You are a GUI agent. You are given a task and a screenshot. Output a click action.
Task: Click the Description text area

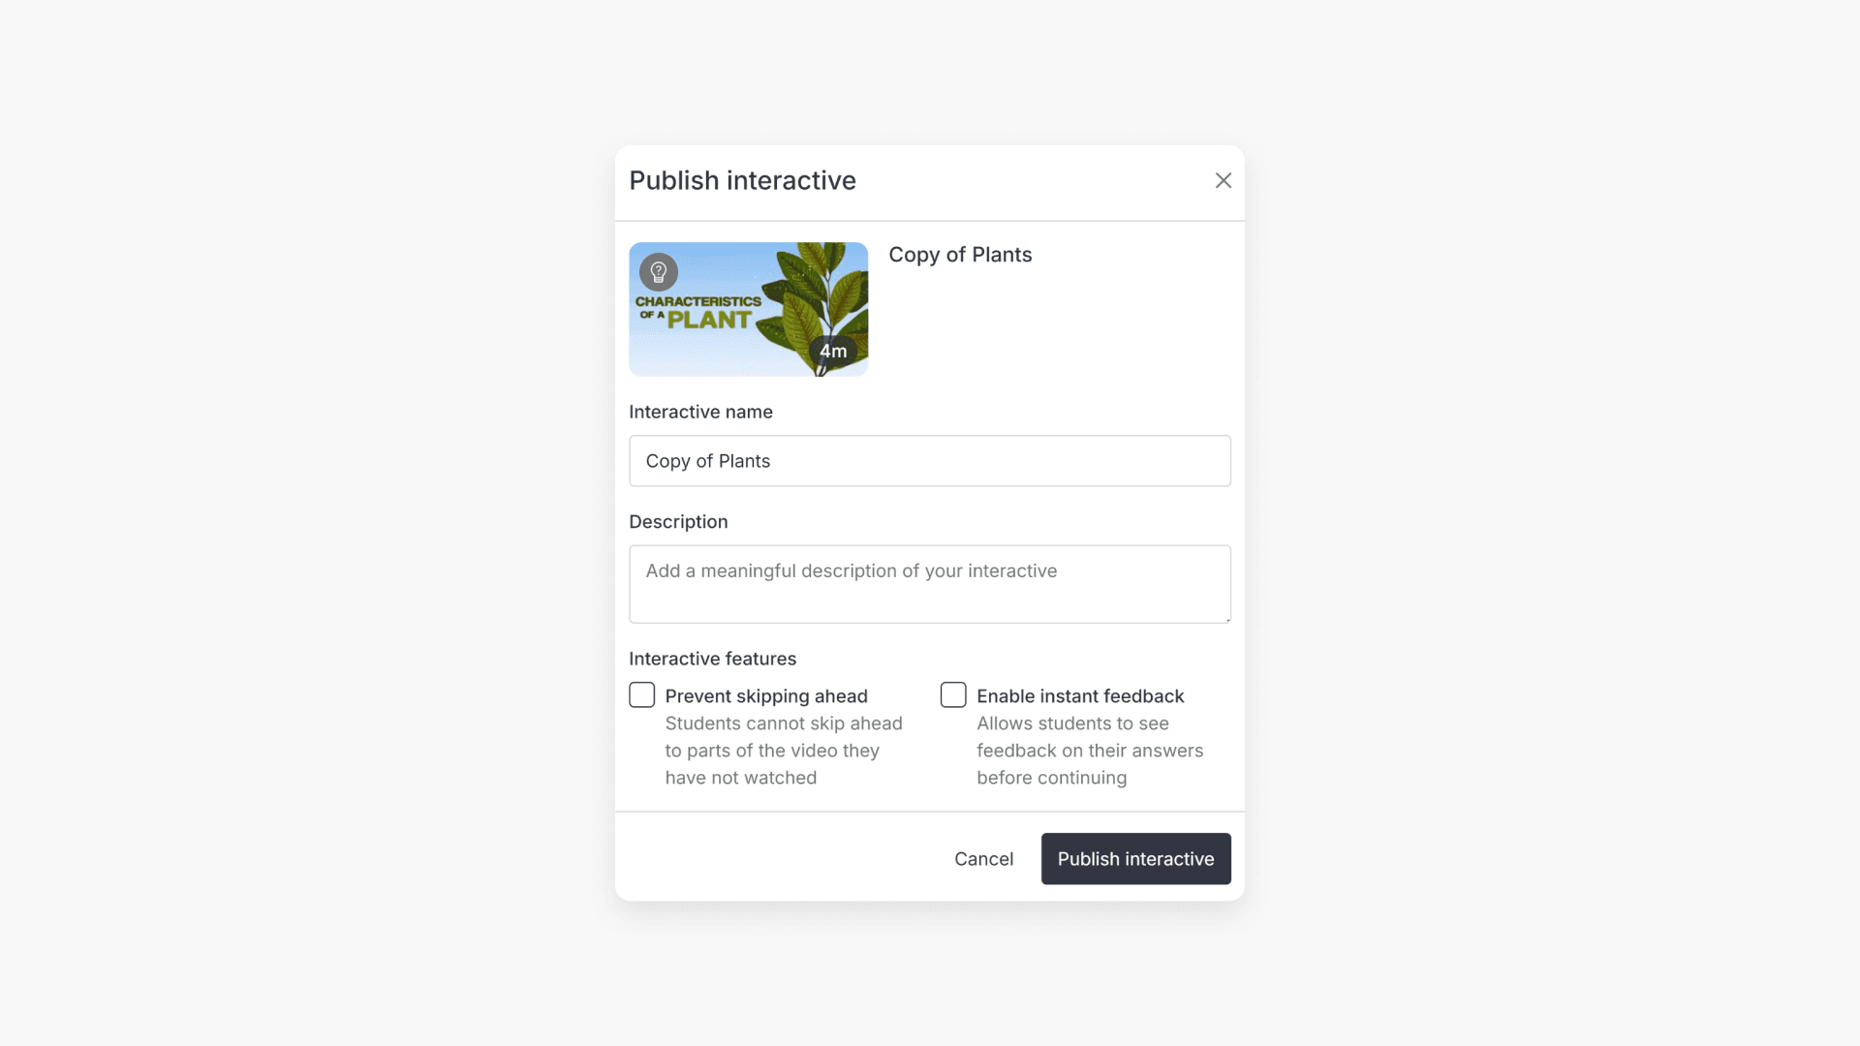pyautogui.click(x=929, y=583)
